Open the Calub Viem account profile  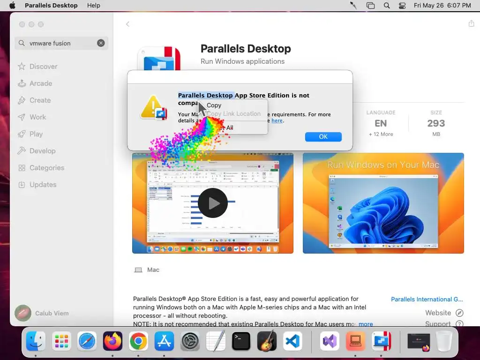coord(42,313)
